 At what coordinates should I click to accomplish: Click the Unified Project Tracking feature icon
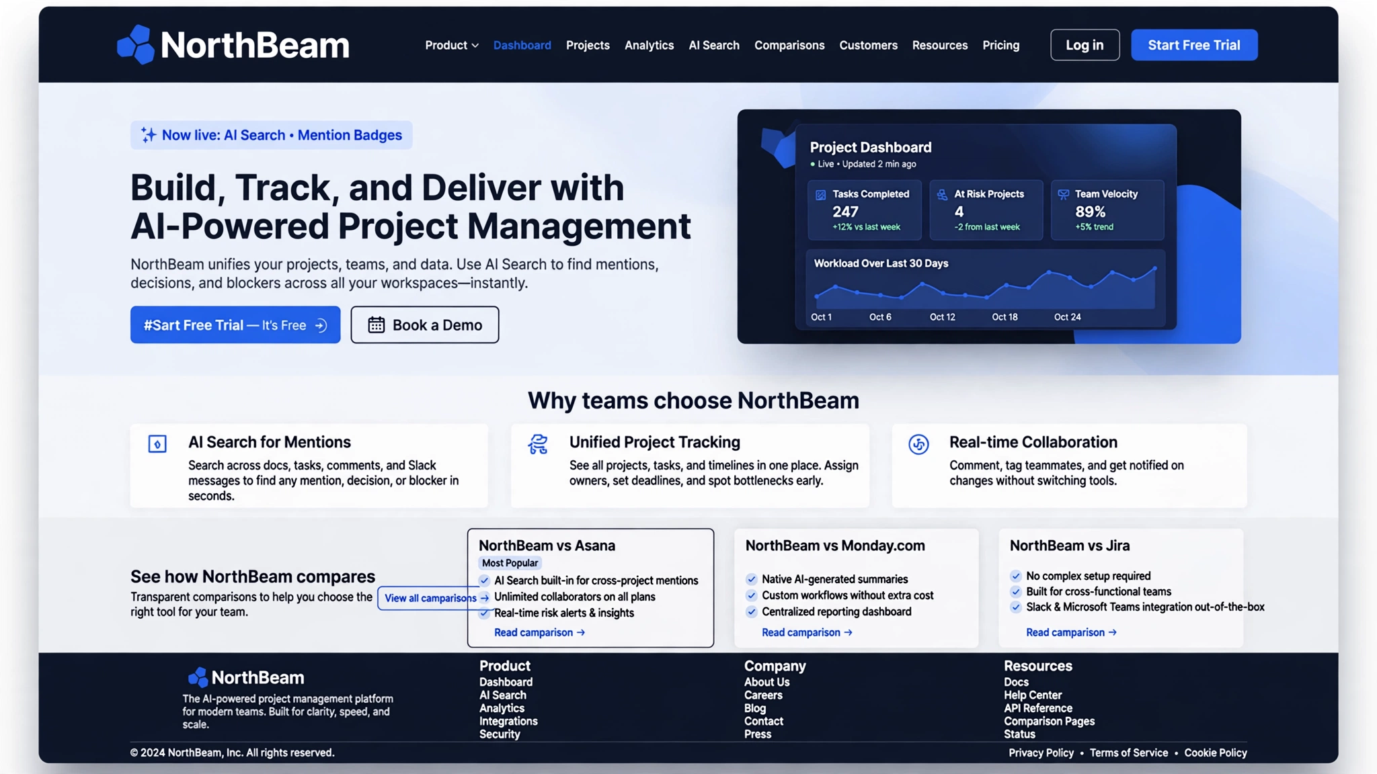(538, 444)
